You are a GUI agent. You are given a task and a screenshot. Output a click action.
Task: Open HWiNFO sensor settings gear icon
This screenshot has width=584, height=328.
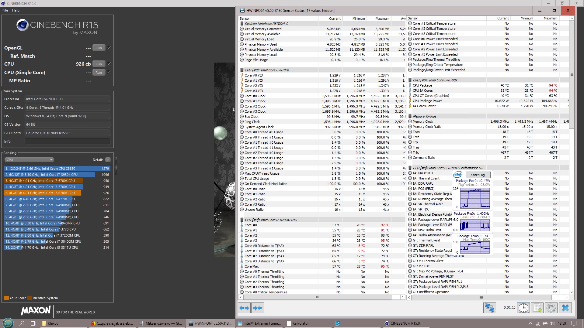coord(551,308)
